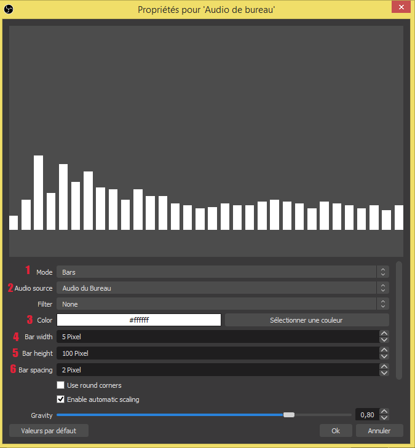Click inside the Bar height field
The height and width of the screenshot is (448, 415).
click(x=215, y=353)
